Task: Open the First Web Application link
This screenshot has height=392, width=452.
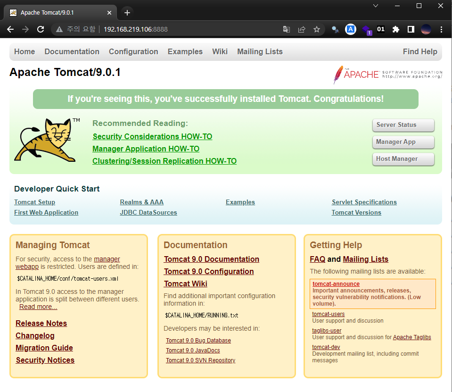Action: [x=46, y=213]
